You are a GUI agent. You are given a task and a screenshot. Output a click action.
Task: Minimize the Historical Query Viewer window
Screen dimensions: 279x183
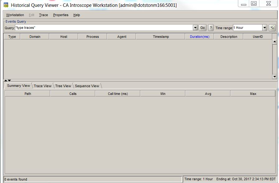click(x=244, y=4)
